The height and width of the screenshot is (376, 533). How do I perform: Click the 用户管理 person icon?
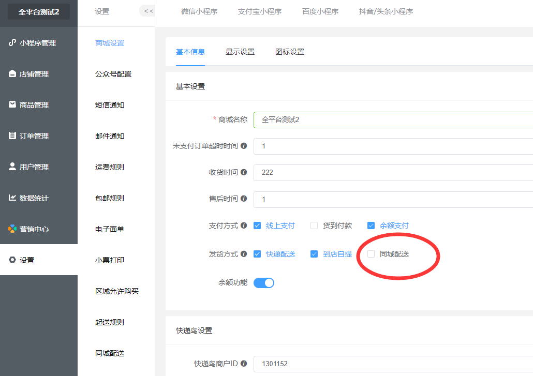tap(12, 167)
